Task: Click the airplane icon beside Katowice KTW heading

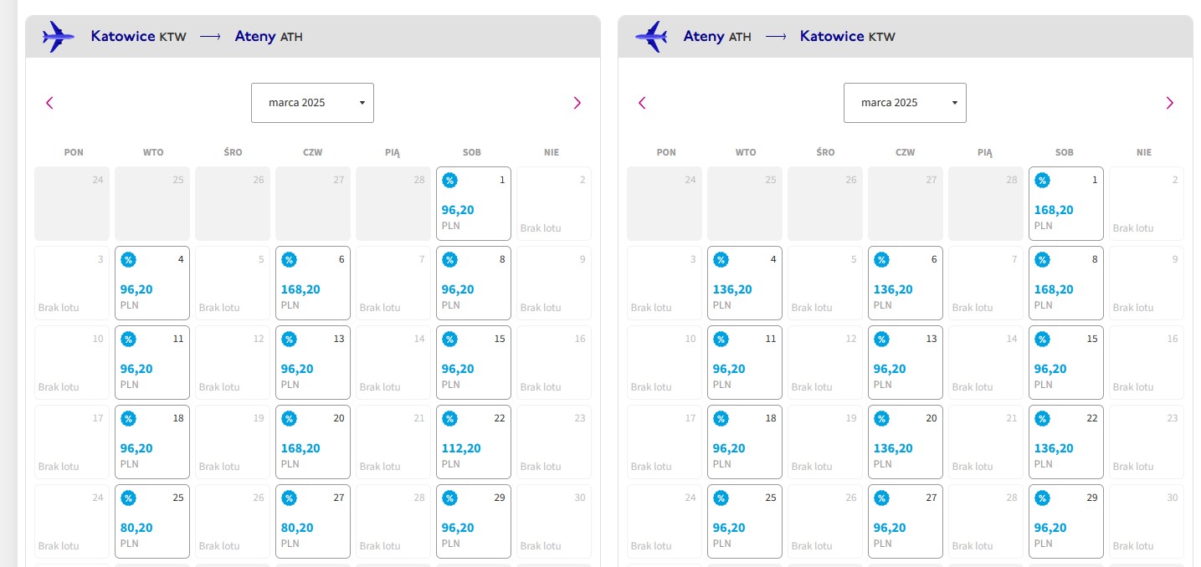Action: pos(59,37)
